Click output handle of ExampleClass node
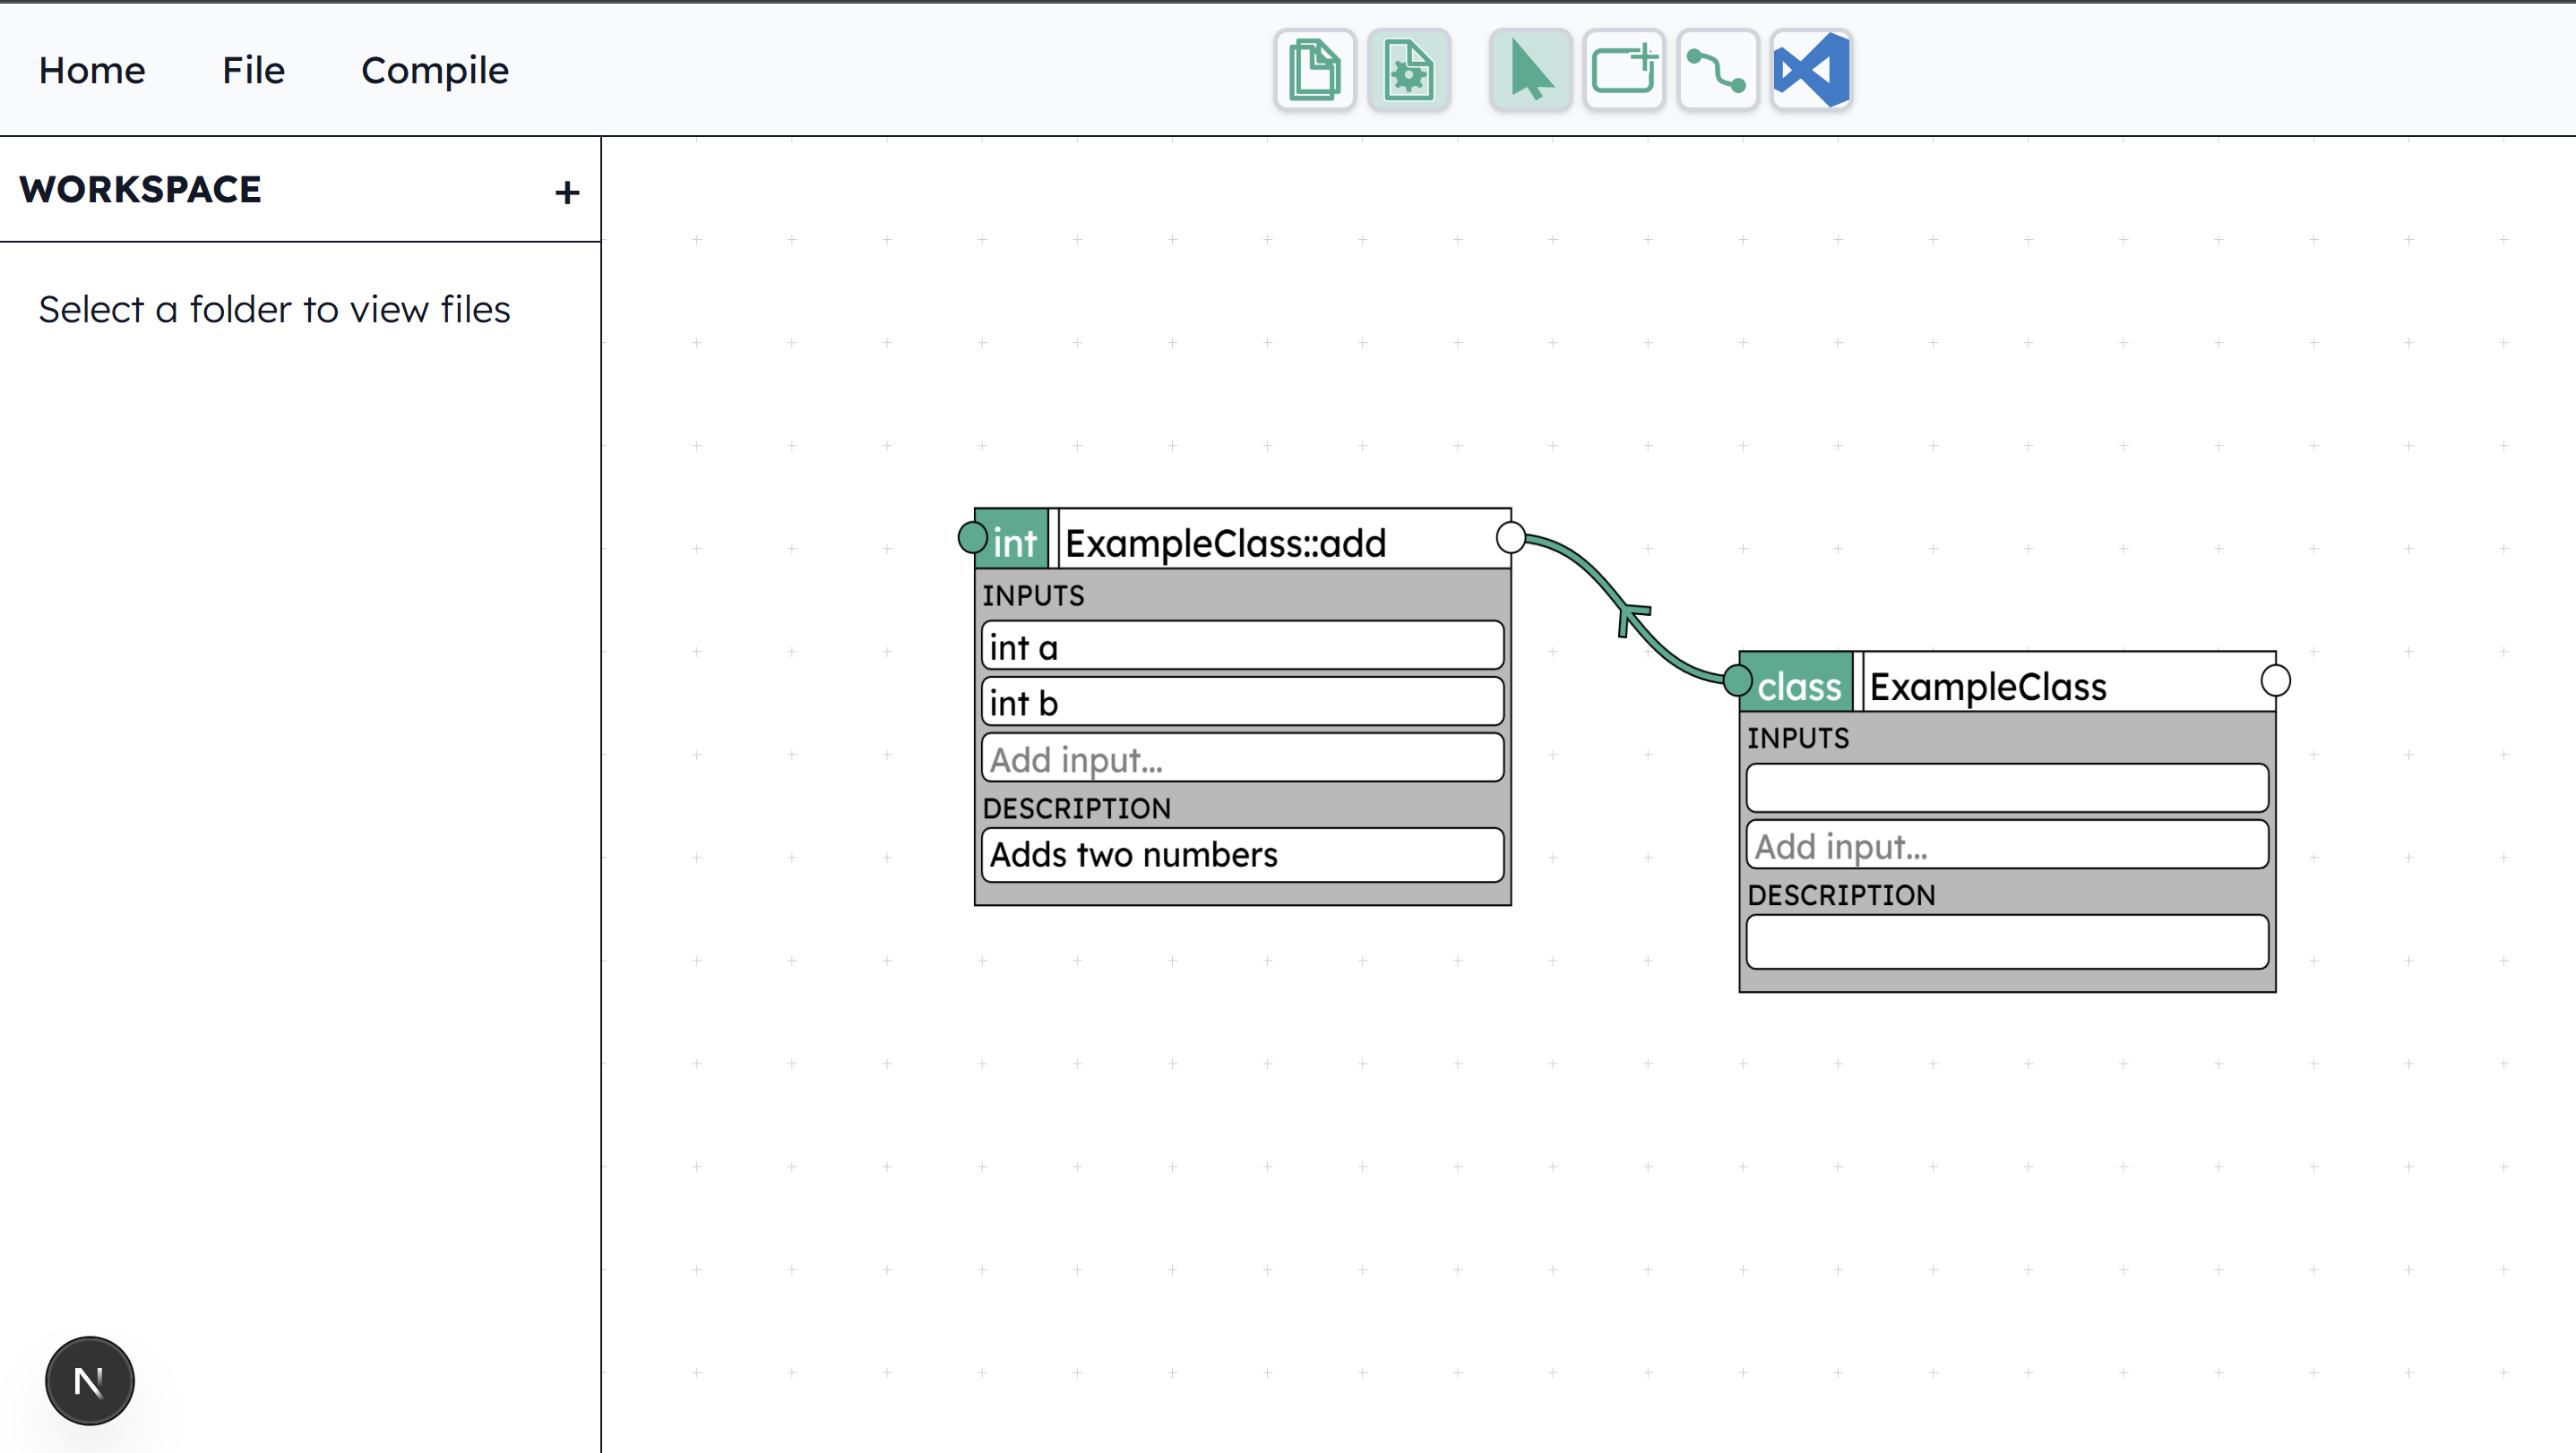Image resolution: width=2576 pixels, height=1453 pixels. click(2275, 680)
